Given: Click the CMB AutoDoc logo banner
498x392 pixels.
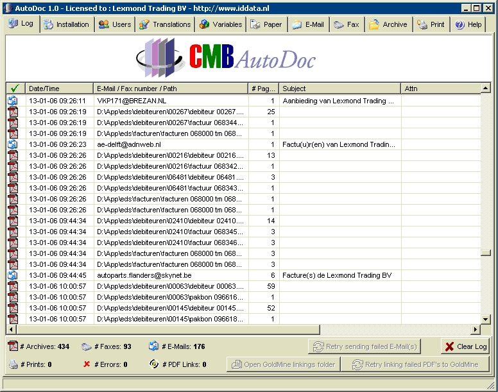Looking at the screenshot, I should pyautogui.click(x=226, y=58).
